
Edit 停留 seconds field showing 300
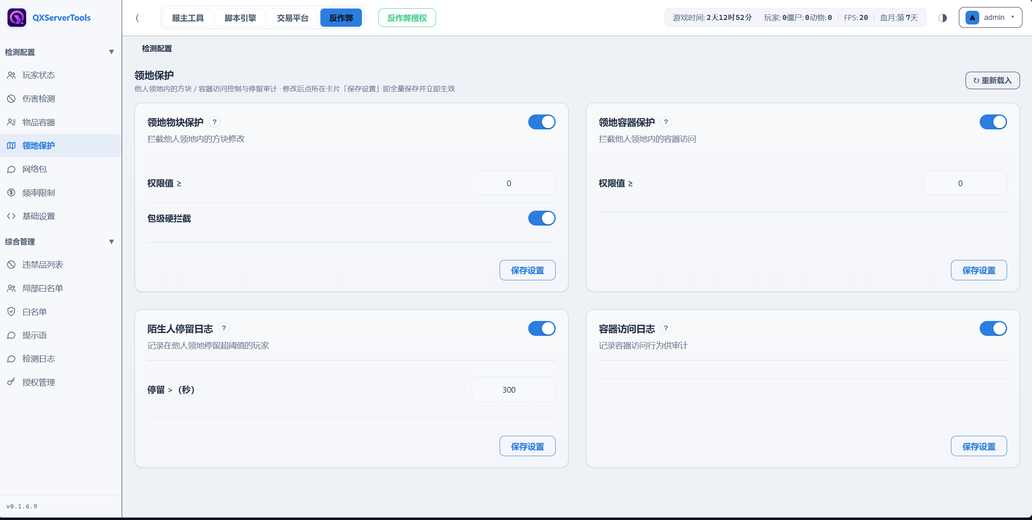point(513,389)
